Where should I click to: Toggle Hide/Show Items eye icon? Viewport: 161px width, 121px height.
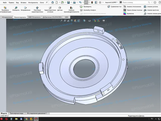pos(90,21)
